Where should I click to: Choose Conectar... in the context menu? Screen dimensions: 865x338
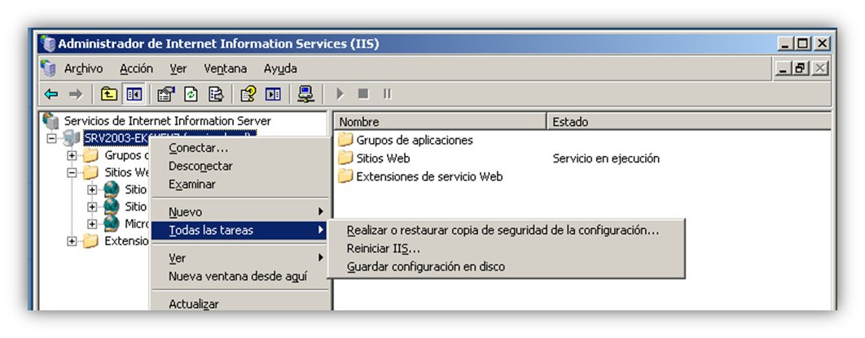240,148
